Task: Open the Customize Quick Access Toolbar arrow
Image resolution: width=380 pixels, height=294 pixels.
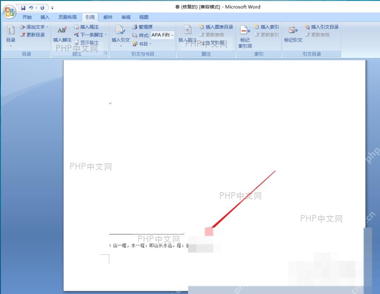Action: [52, 8]
